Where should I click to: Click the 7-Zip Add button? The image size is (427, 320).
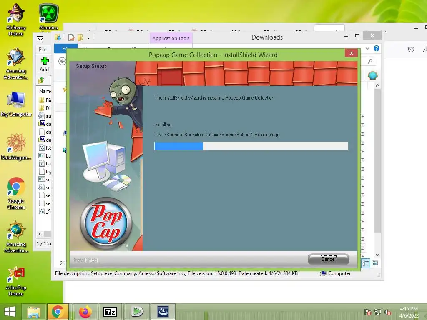[x=44, y=65]
